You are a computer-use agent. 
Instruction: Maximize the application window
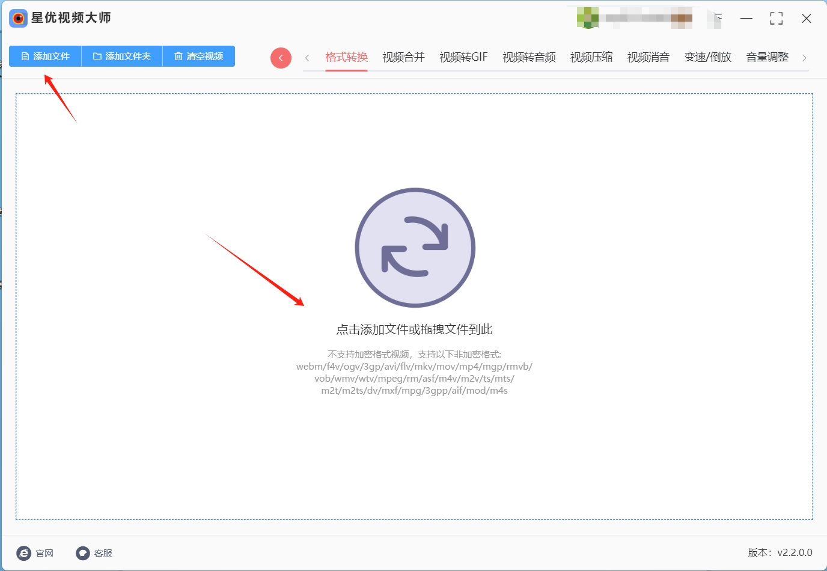coord(777,19)
